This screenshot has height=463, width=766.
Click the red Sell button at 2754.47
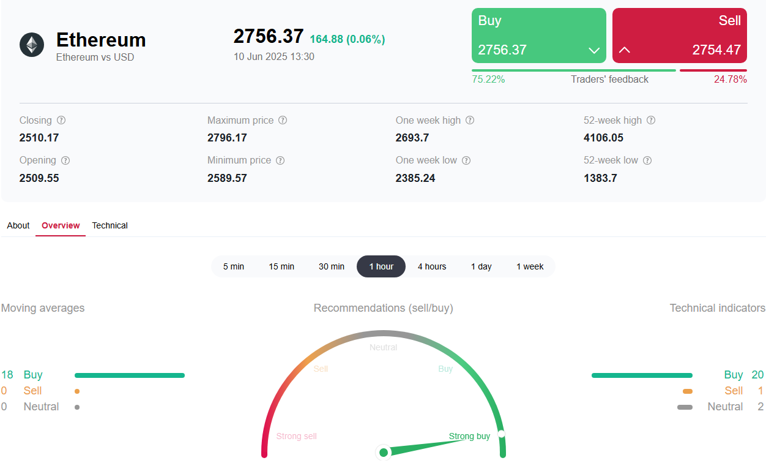click(680, 36)
